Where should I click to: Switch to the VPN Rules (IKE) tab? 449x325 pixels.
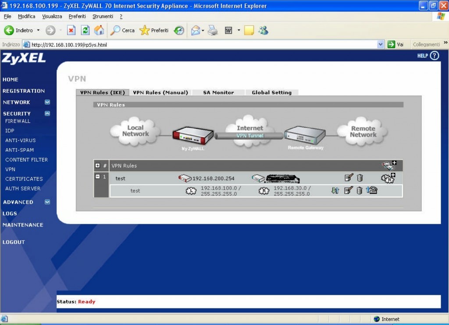click(103, 92)
